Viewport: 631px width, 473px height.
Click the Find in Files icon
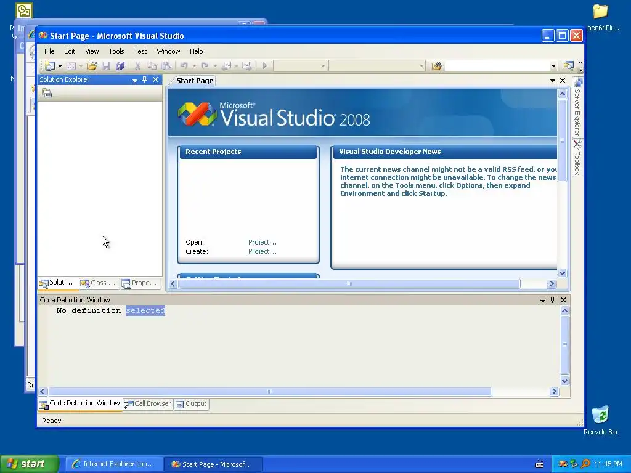(437, 66)
